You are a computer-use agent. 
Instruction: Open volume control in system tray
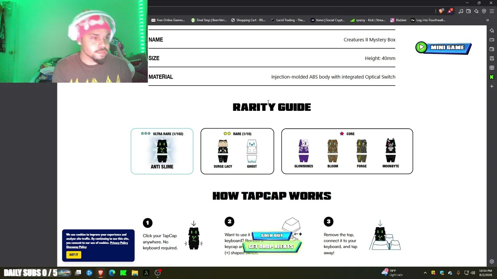coord(473,273)
